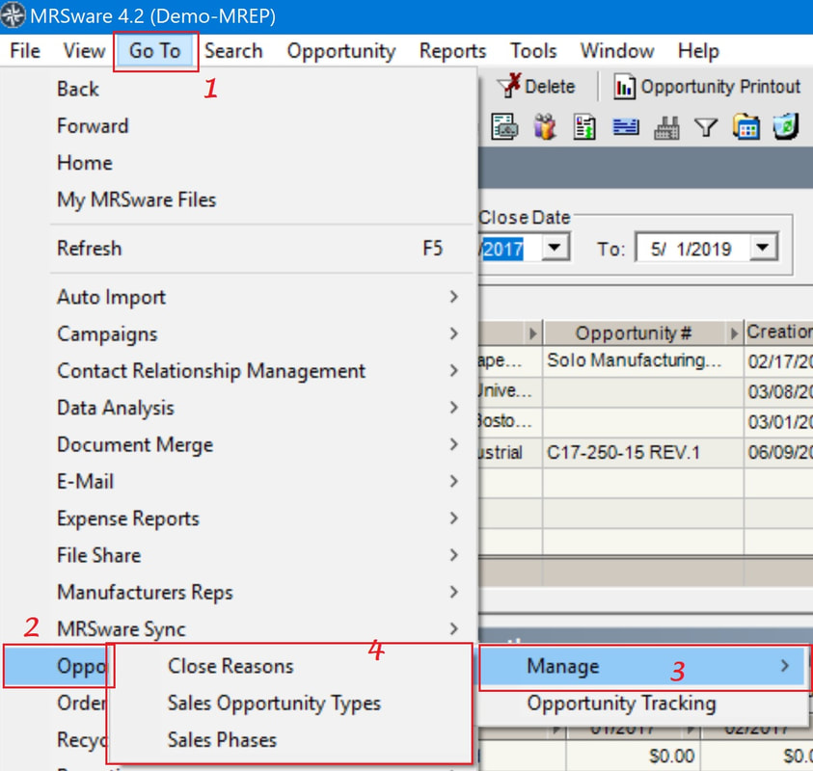813x771 pixels.
Task: Expand the MRSware Sync submenu
Action: tap(238, 628)
